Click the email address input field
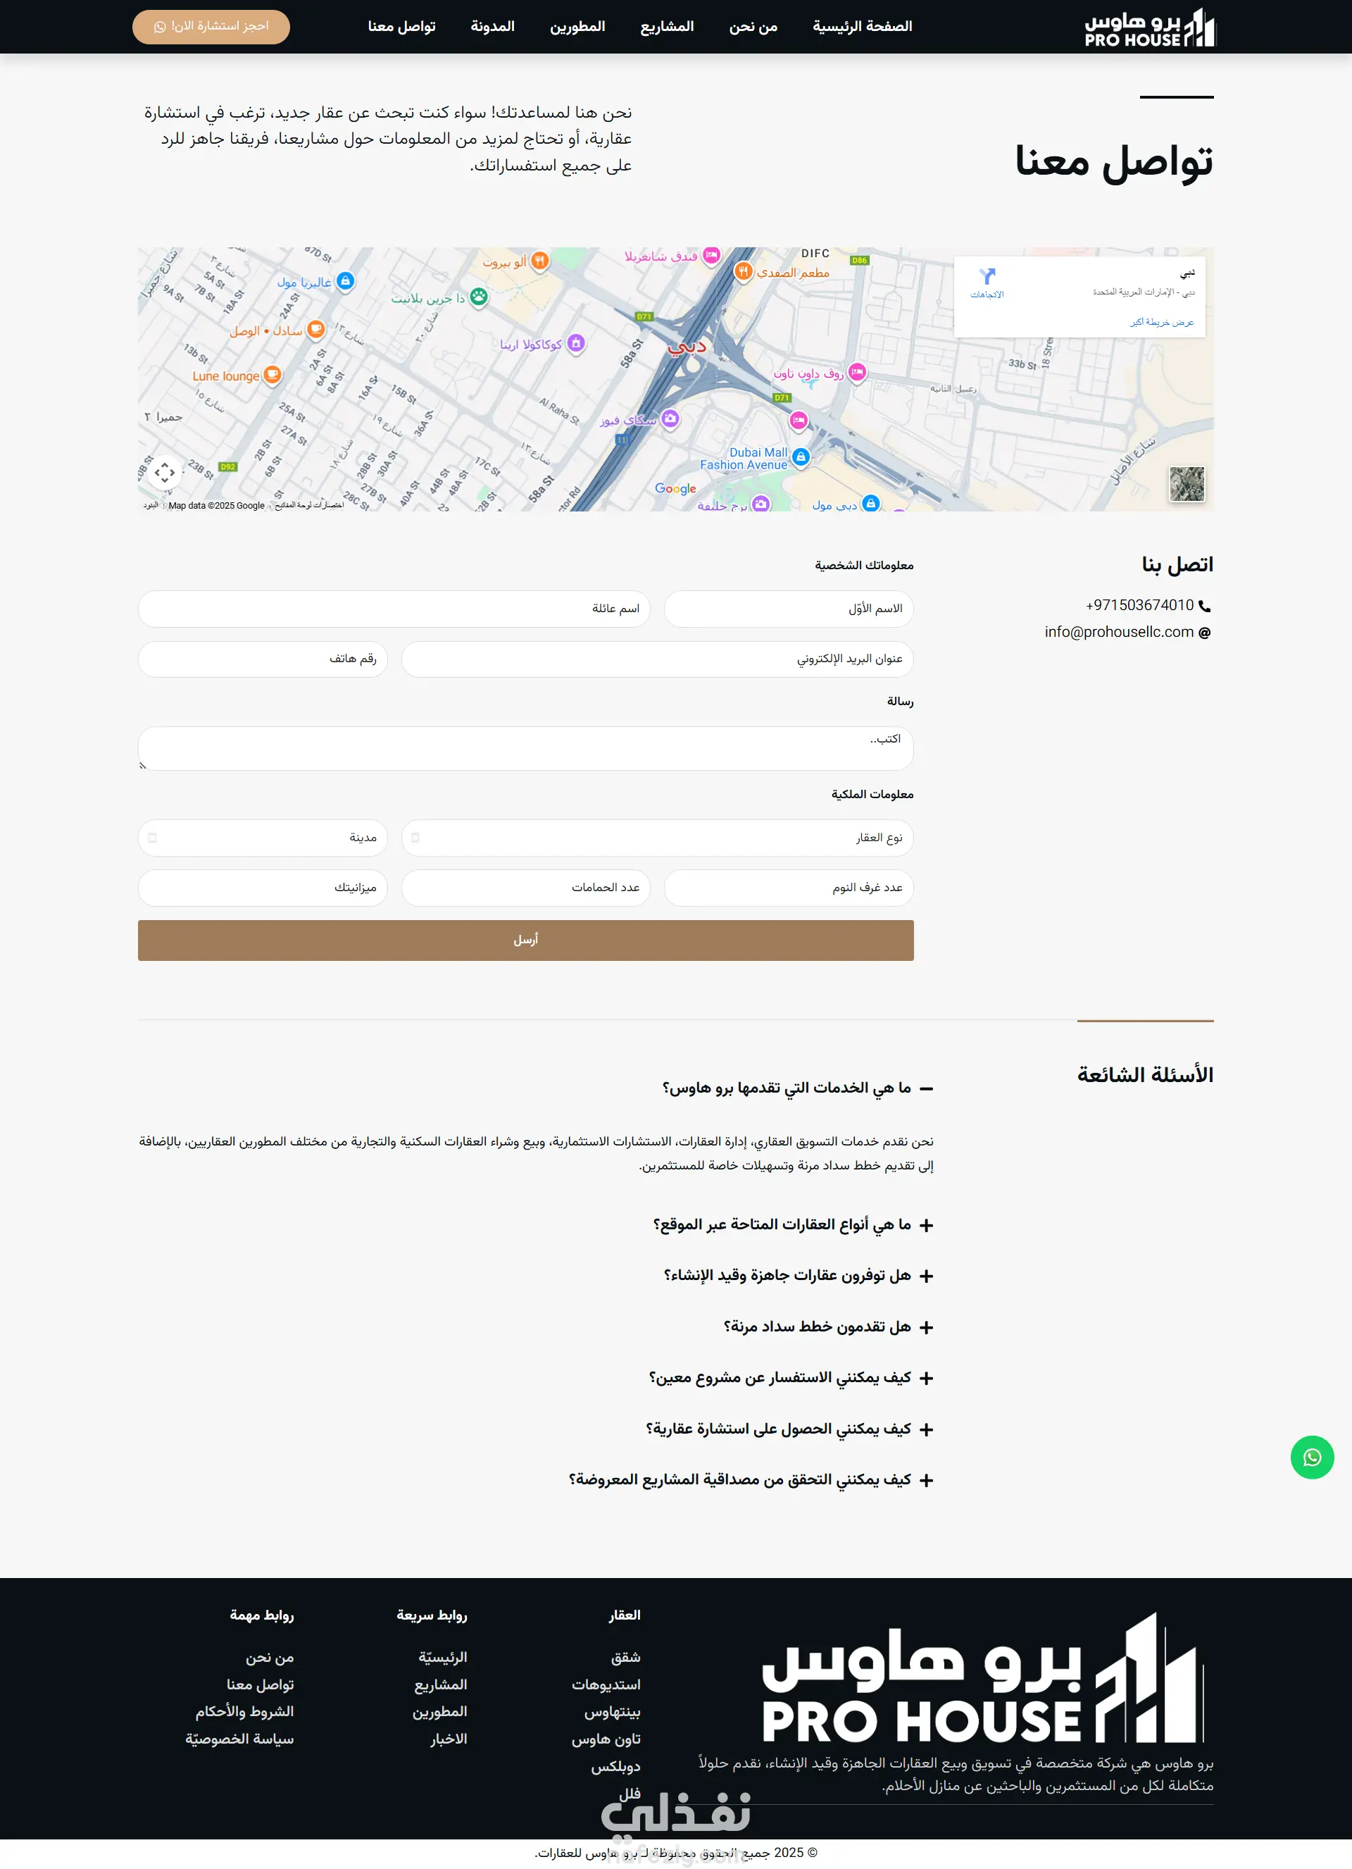The height and width of the screenshot is (1869, 1352). (657, 659)
